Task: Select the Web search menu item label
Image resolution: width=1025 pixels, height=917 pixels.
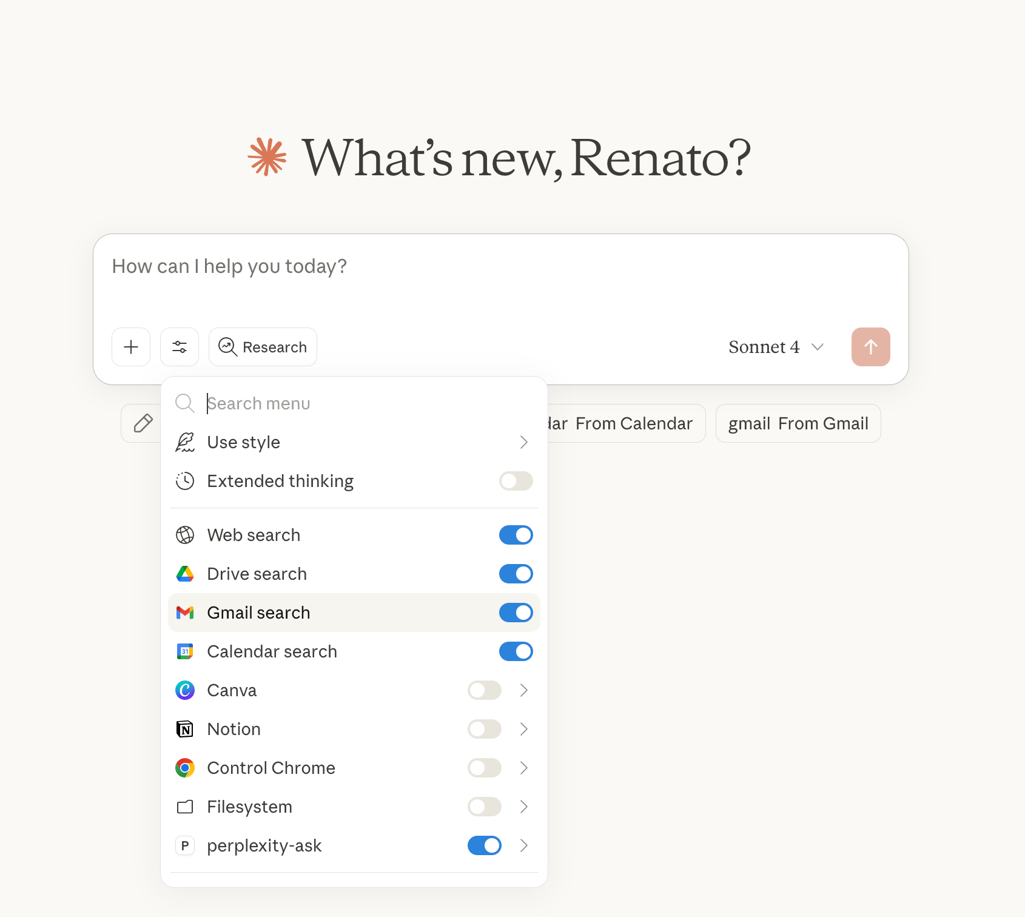Action: [254, 535]
